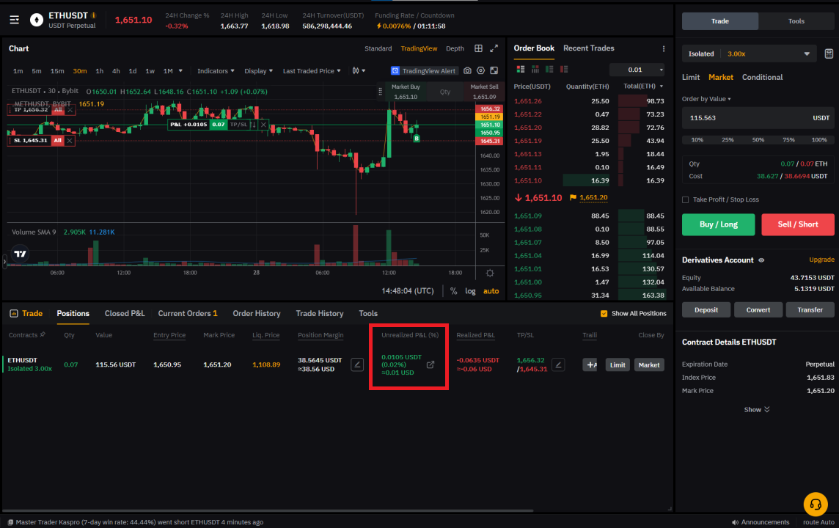Open chart settings hexagon icon
This screenshot has width=839, height=528.
coord(480,70)
